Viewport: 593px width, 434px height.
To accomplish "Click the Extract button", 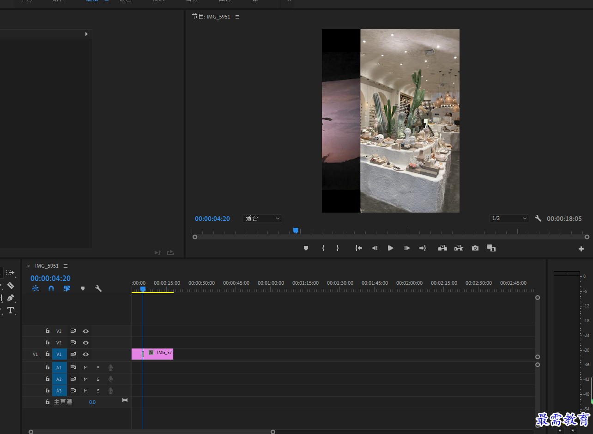I will click(459, 248).
